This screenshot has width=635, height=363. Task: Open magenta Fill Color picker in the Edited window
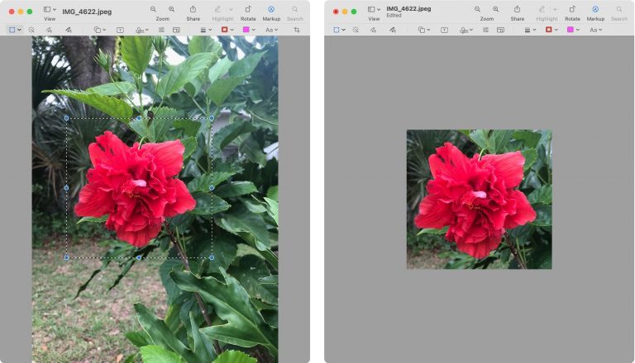[573, 30]
